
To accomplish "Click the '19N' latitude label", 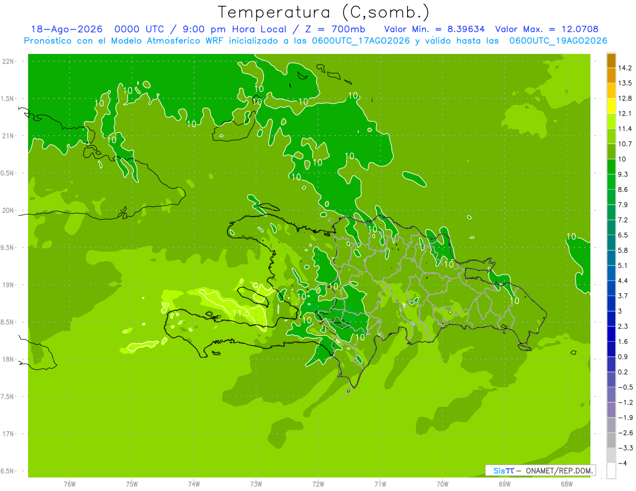I will pos(8,285).
